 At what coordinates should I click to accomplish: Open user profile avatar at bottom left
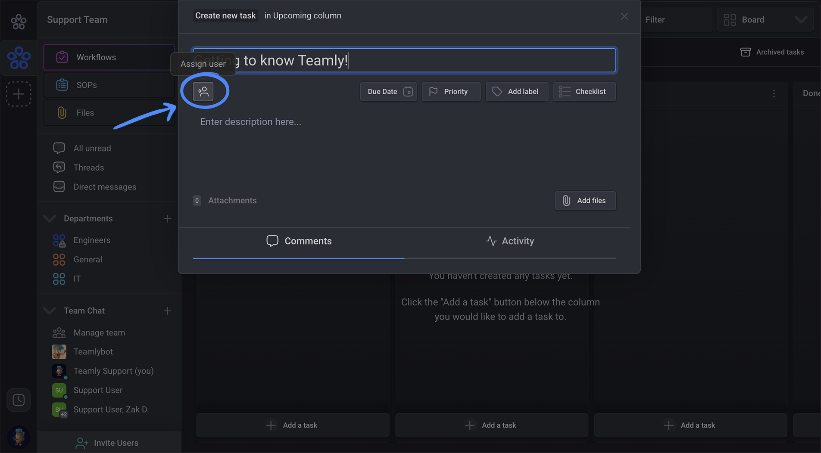click(19, 437)
